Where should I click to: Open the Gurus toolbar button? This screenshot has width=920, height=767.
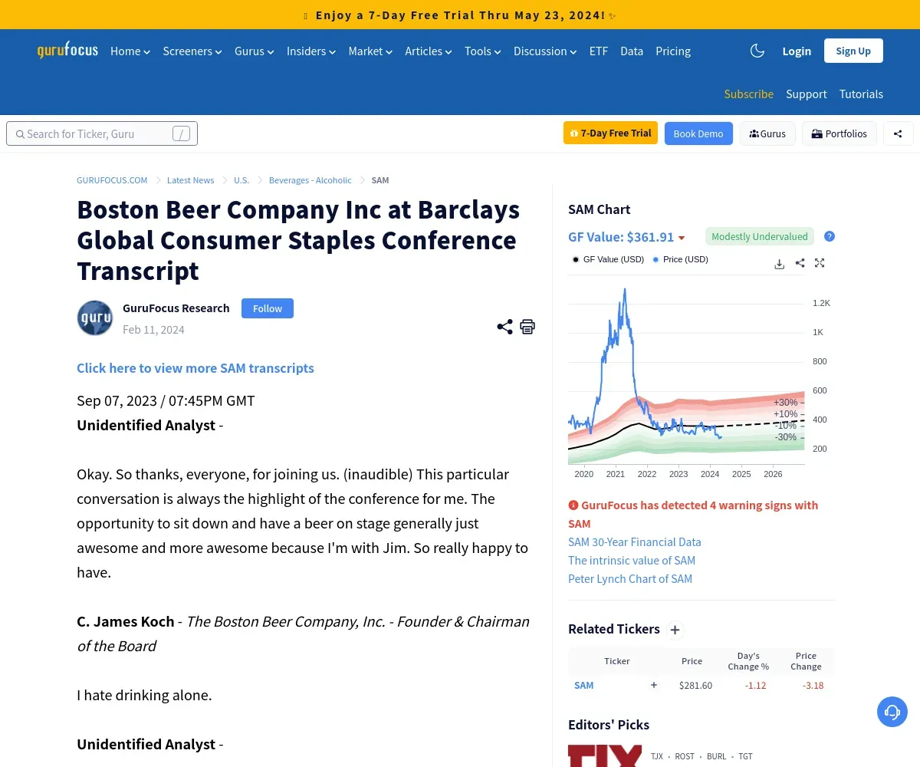point(767,133)
